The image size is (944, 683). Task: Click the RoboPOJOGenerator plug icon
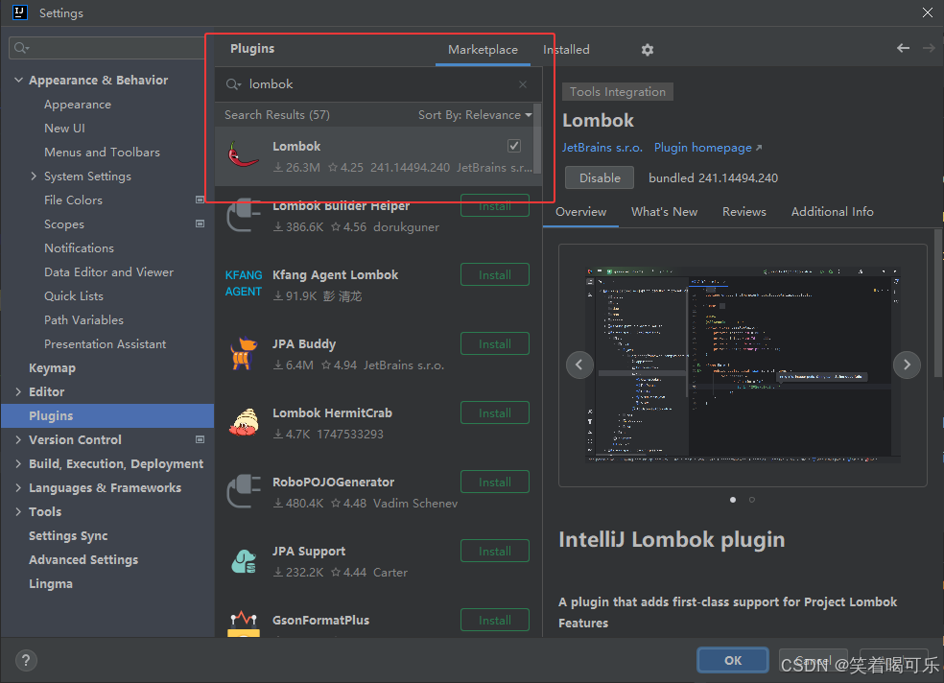244,491
